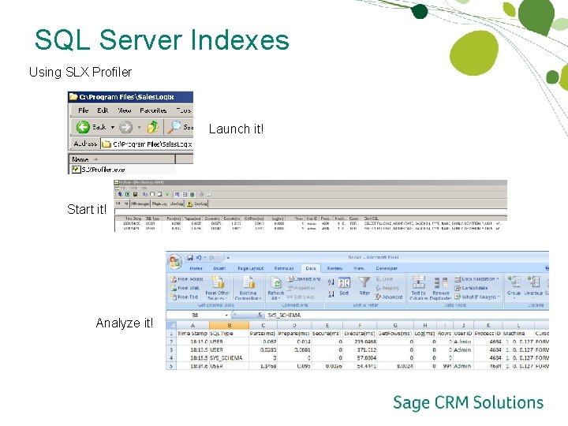Click the Explorer address bar path
The width and height of the screenshot is (568, 426).
147,144
